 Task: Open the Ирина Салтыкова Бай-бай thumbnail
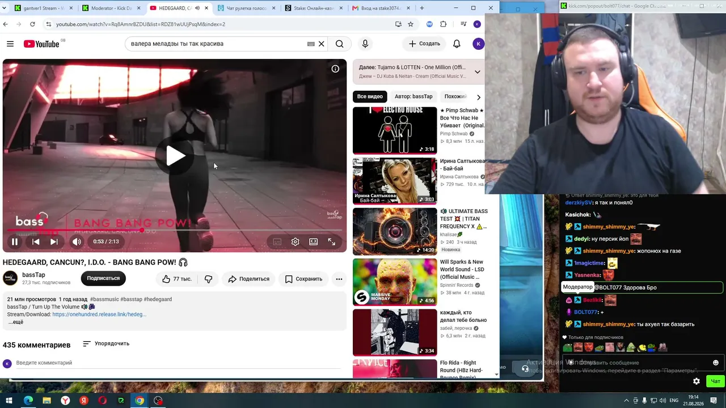(395, 181)
